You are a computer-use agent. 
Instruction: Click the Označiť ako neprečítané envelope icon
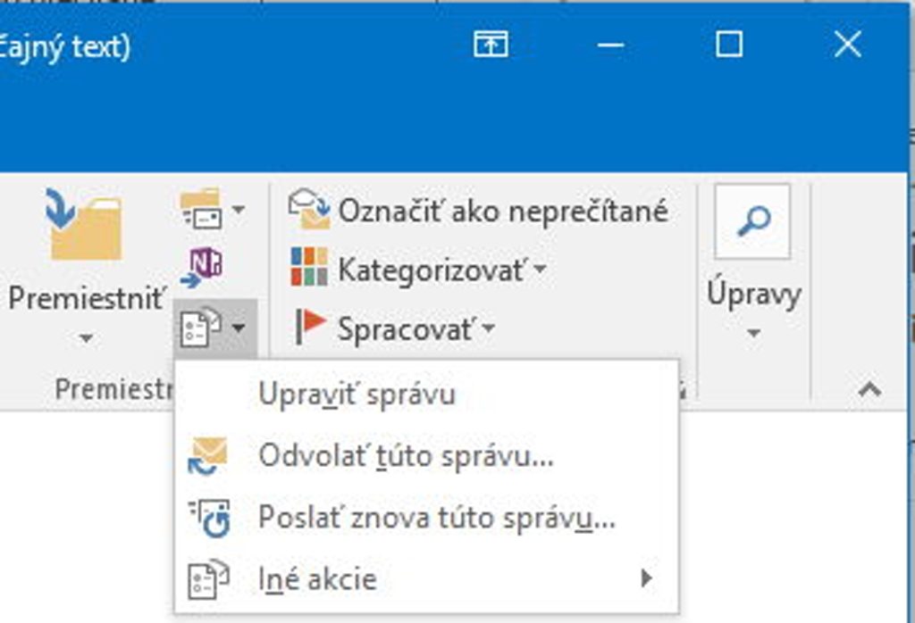point(309,210)
